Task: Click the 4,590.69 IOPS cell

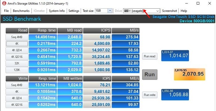Action: click(x=97, y=44)
